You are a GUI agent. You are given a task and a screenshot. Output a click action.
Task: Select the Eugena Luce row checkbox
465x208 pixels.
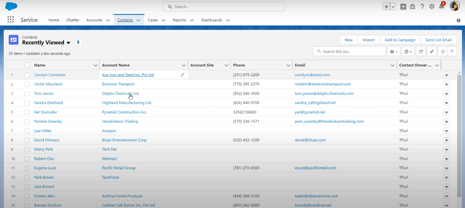[27, 168]
